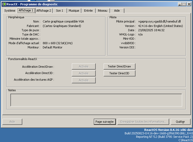The height and width of the screenshot is (142, 193).
Task: Switch to the Entrée tab
Action: point(88,11)
